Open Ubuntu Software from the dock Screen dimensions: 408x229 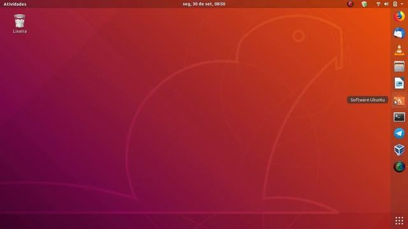399,100
